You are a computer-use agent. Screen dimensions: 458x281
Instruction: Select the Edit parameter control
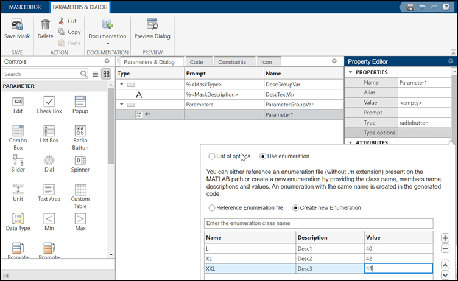point(18,105)
